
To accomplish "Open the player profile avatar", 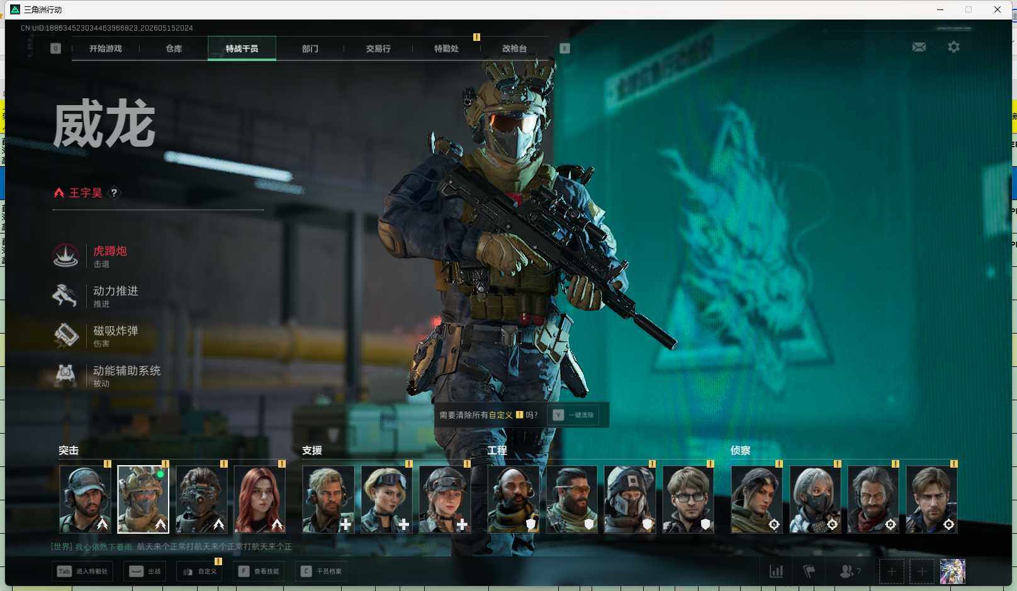I will point(952,571).
